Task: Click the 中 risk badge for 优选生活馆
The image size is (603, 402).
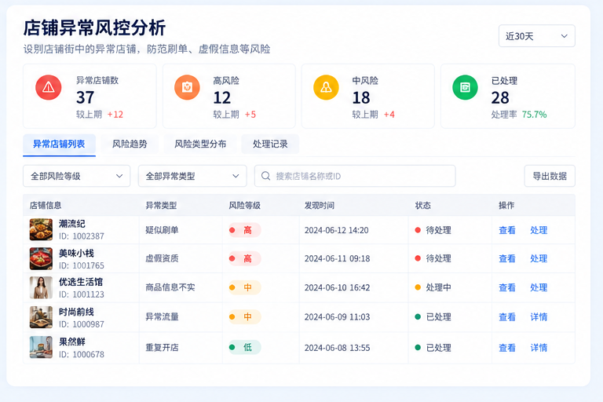Action: tap(245, 287)
